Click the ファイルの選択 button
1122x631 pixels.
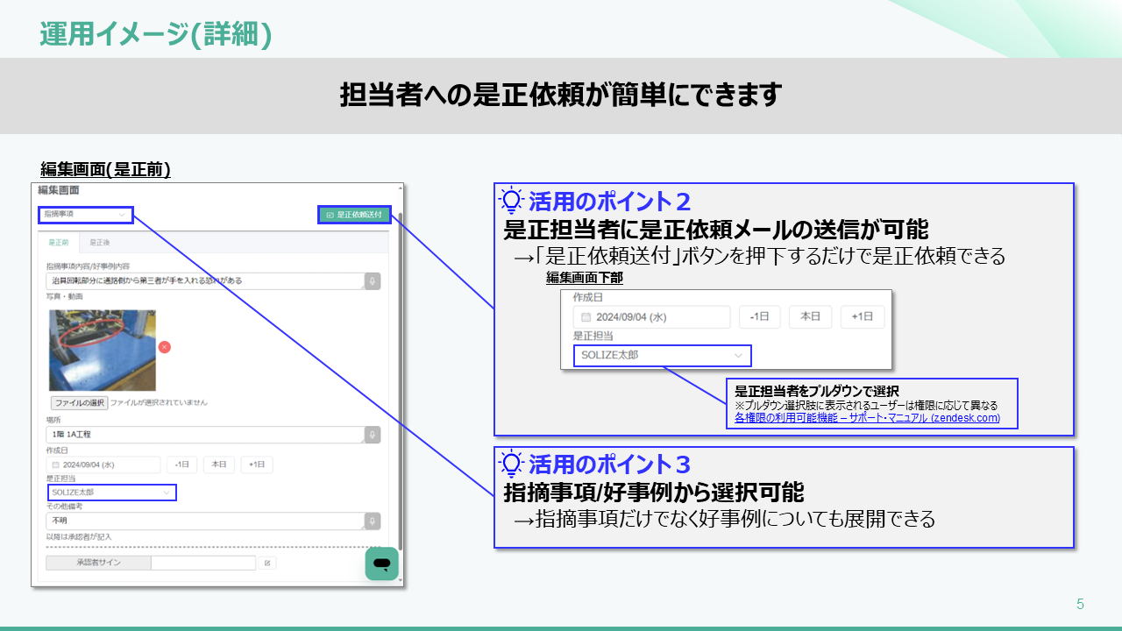tap(79, 403)
